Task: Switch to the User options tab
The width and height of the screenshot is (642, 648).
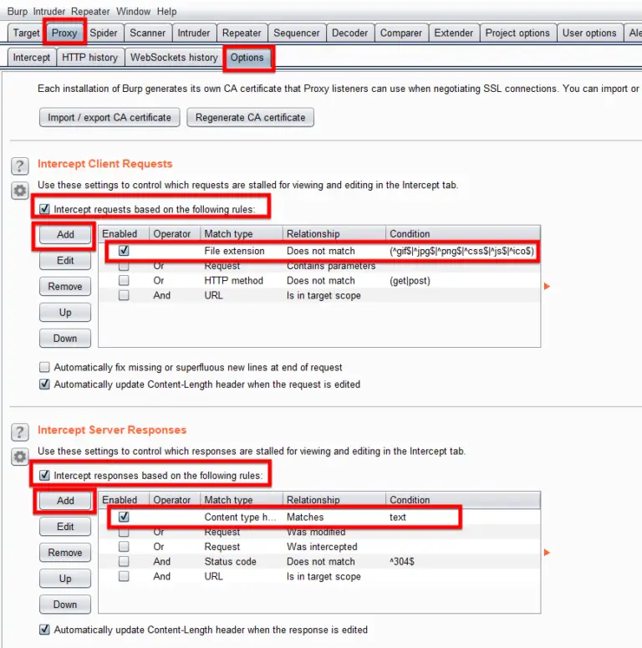Action: coord(589,33)
